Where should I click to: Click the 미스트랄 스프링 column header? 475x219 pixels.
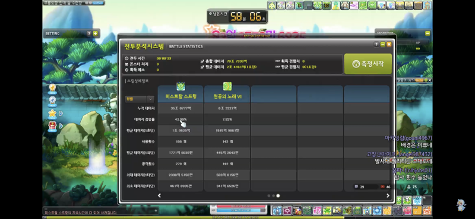[181, 96]
